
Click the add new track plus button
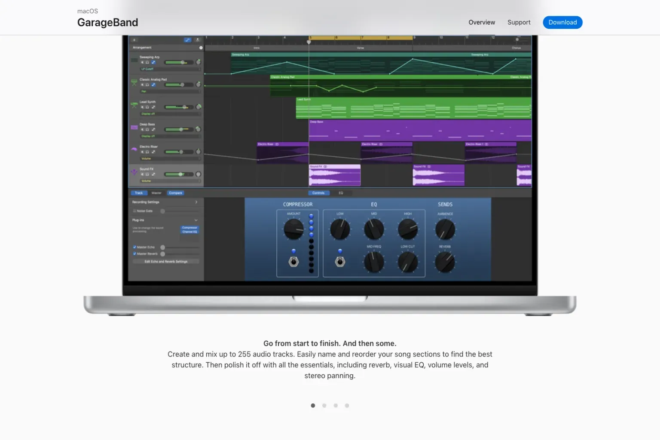(x=134, y=40)
